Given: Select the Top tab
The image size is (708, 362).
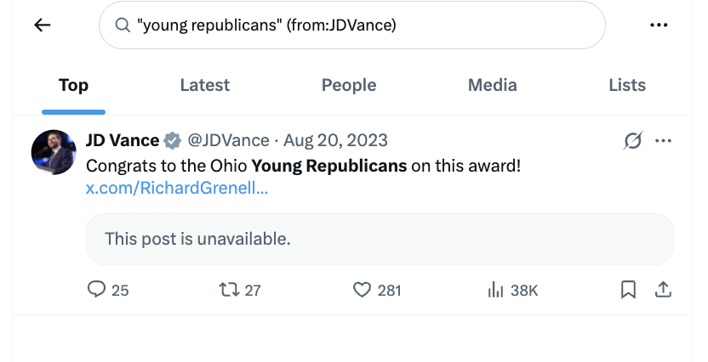Looking at the screenshot, I should point(73,85).
